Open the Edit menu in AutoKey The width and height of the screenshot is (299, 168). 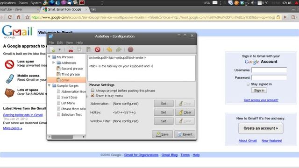60,42
